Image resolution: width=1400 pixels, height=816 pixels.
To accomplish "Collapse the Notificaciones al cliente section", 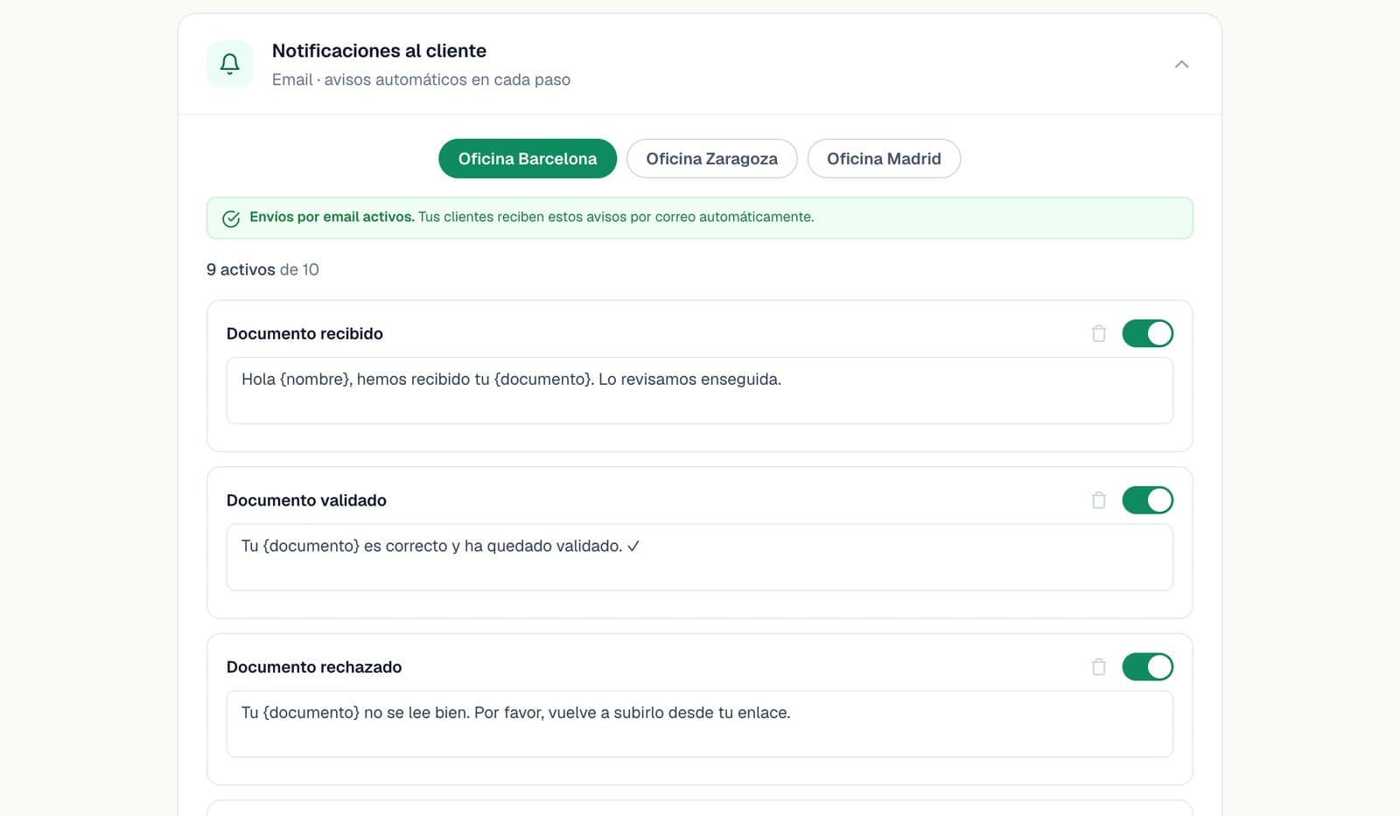I will 1181,64.
